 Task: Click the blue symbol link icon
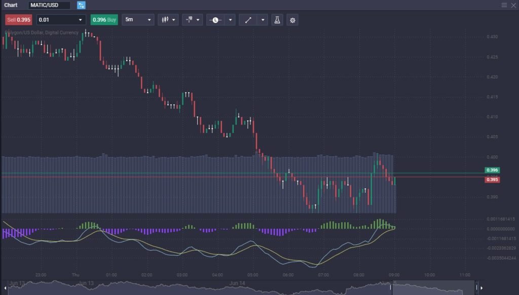click(x=81, y=5)
